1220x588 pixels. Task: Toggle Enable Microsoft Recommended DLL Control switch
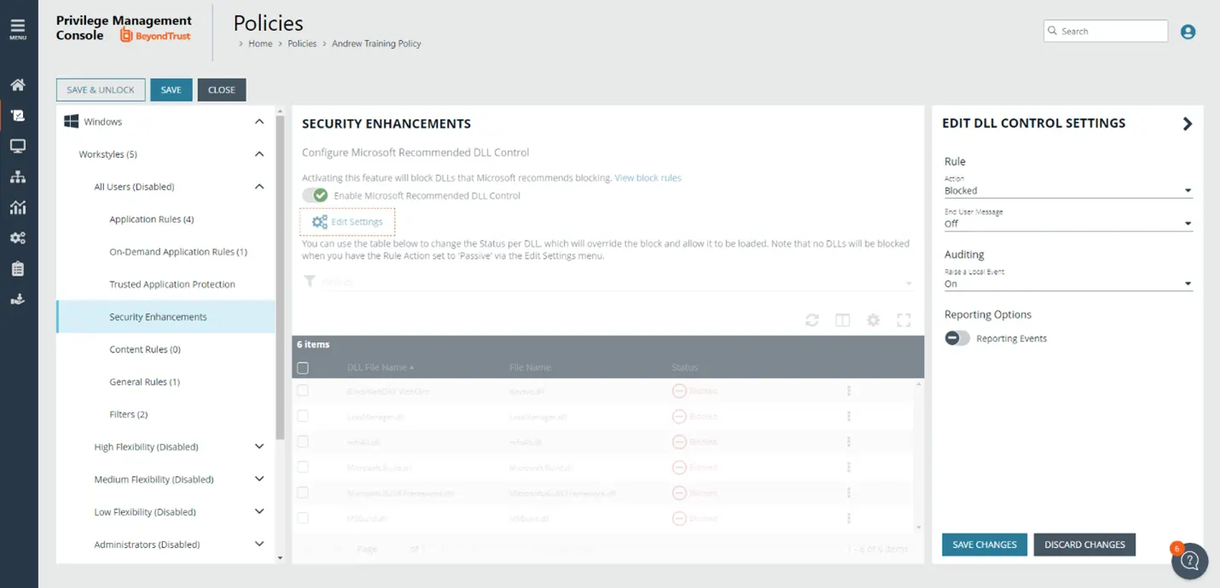coord(315,195)
